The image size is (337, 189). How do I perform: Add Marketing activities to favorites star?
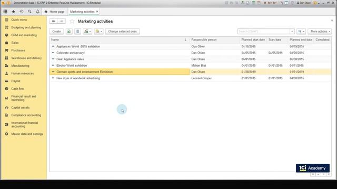coord(72,21)
